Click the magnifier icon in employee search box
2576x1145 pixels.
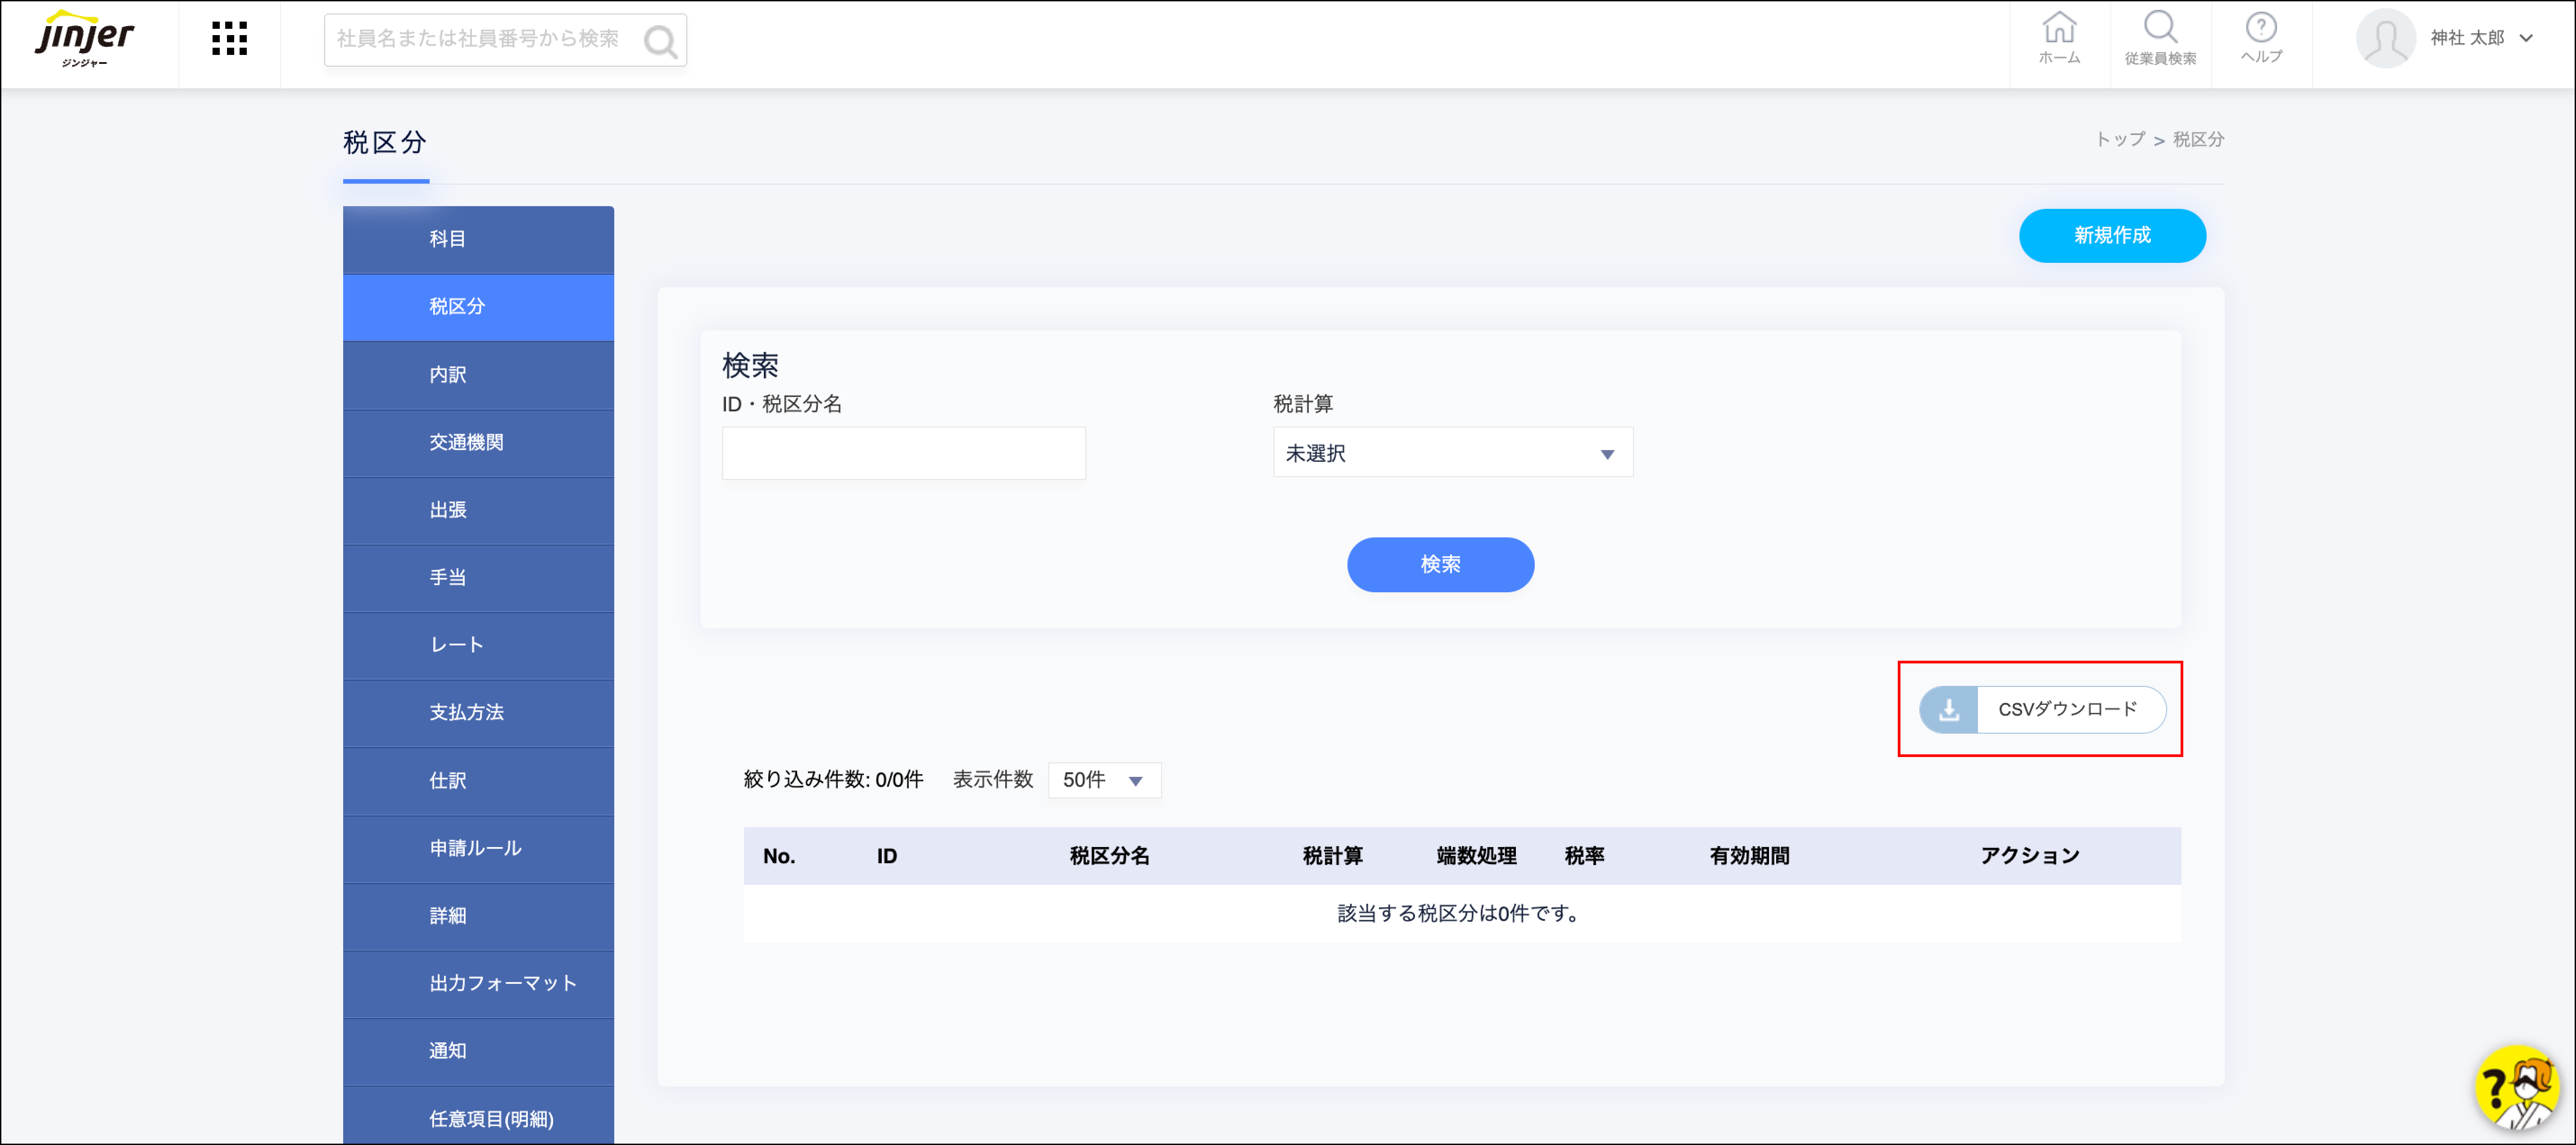click(660, 41)
